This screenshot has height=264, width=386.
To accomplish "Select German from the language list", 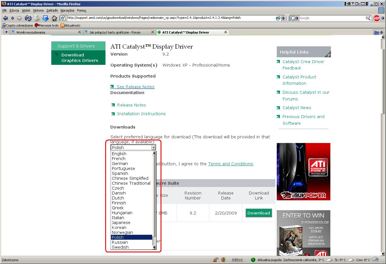I will pos(120,164).
